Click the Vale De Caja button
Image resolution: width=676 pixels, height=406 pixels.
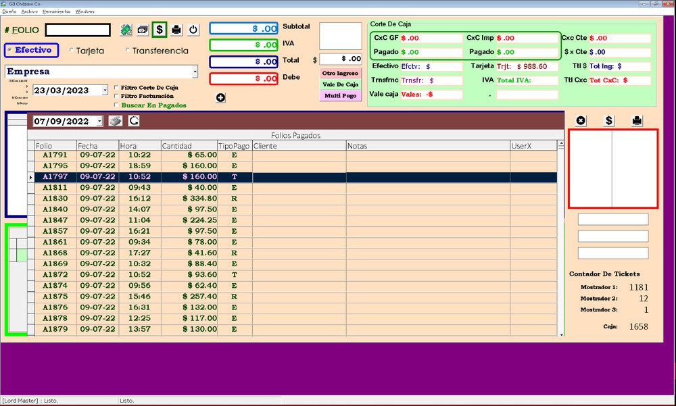pyautogui.click(x=339, y=84)
